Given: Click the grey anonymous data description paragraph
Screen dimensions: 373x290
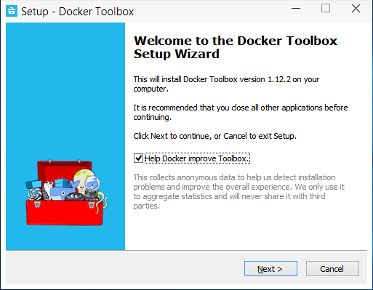Looking at the screenshot, I should (x=238, y=191).
